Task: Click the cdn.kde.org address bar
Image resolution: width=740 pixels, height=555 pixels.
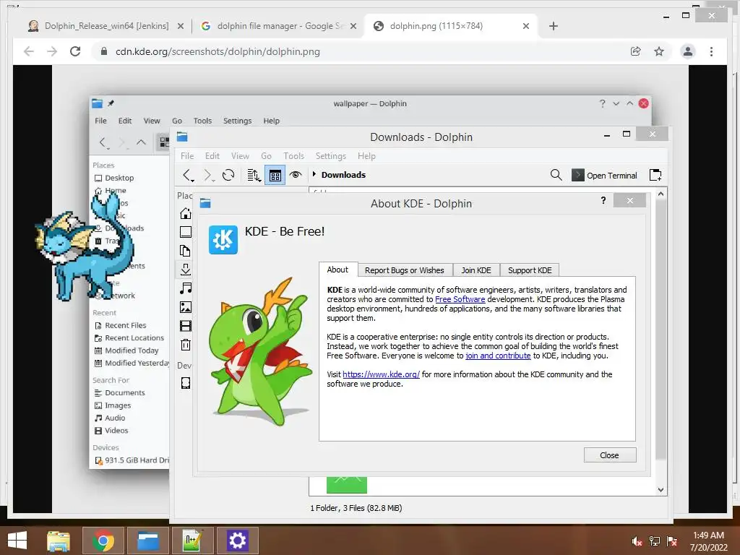Action: point(217,51)
